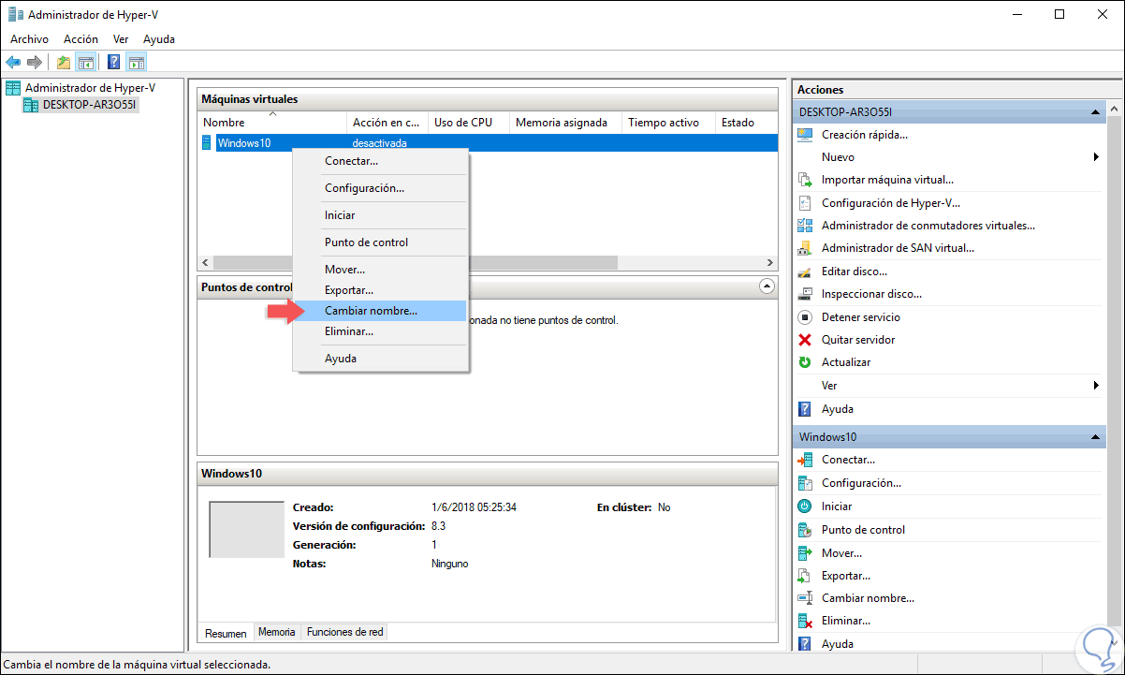Click the Iniciar power icon in Acciones
The width and height of the screenshot is (1125, 675).
coord(804,506)
